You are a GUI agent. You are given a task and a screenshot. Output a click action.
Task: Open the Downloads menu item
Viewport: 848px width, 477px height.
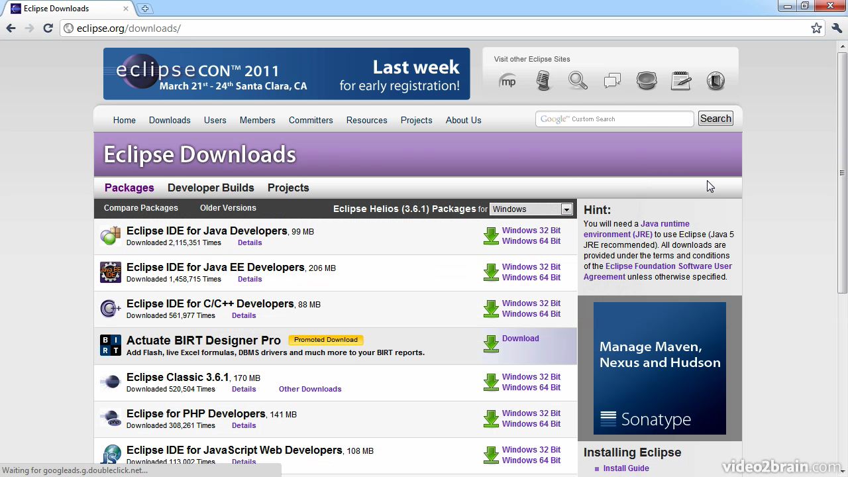pos(170,120)
